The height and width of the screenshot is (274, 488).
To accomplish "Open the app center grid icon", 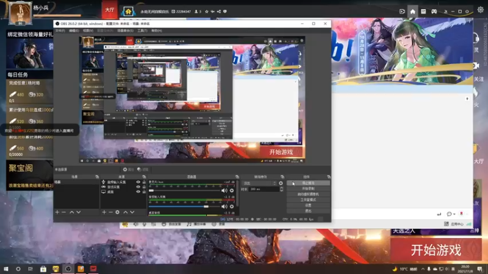I will (447, 223).
